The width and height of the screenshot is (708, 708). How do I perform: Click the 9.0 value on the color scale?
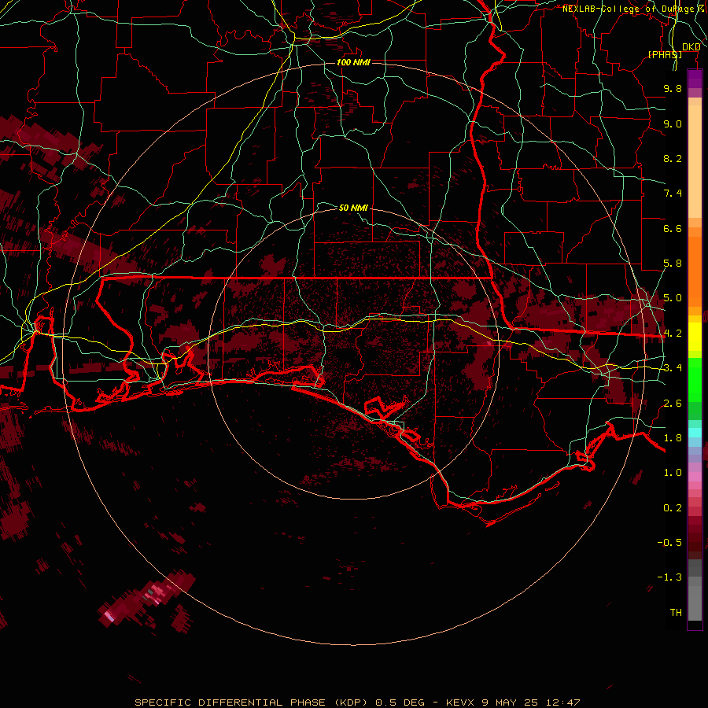pos(673,124)
